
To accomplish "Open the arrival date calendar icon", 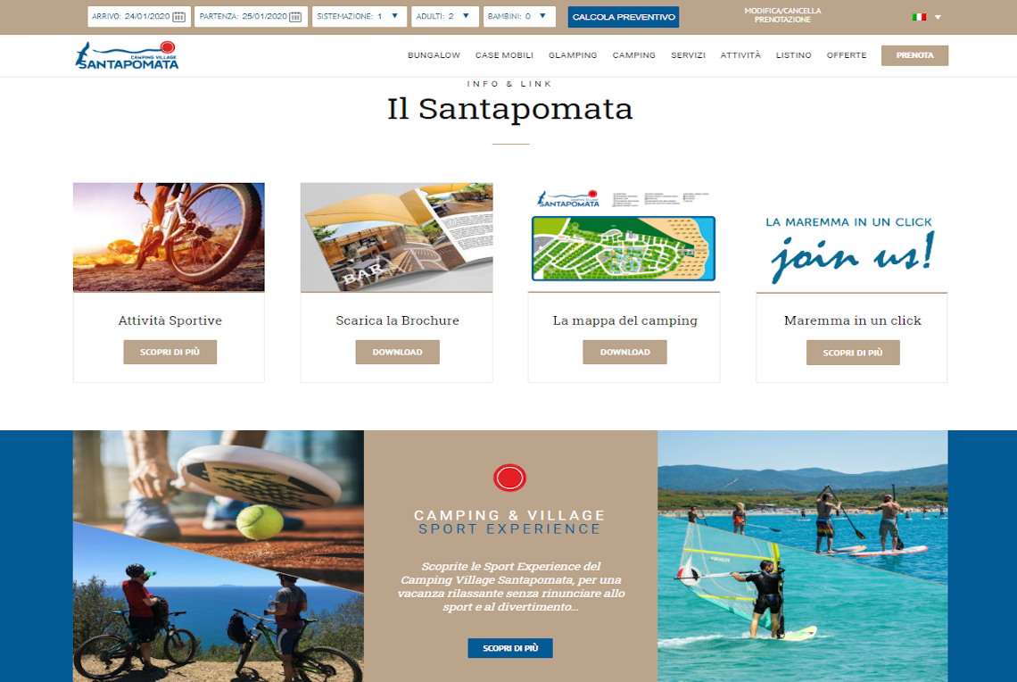I will click(x=179, y=17).
